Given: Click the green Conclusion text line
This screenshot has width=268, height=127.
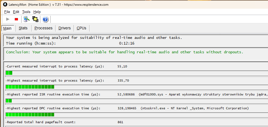Looking at the screenshot, I should pos(125,52).
